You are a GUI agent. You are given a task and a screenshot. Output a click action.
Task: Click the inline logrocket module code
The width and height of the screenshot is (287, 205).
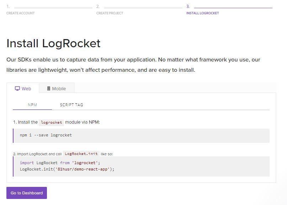point(51,122)
